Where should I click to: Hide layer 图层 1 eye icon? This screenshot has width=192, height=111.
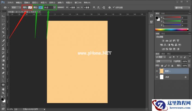point(157,71)
